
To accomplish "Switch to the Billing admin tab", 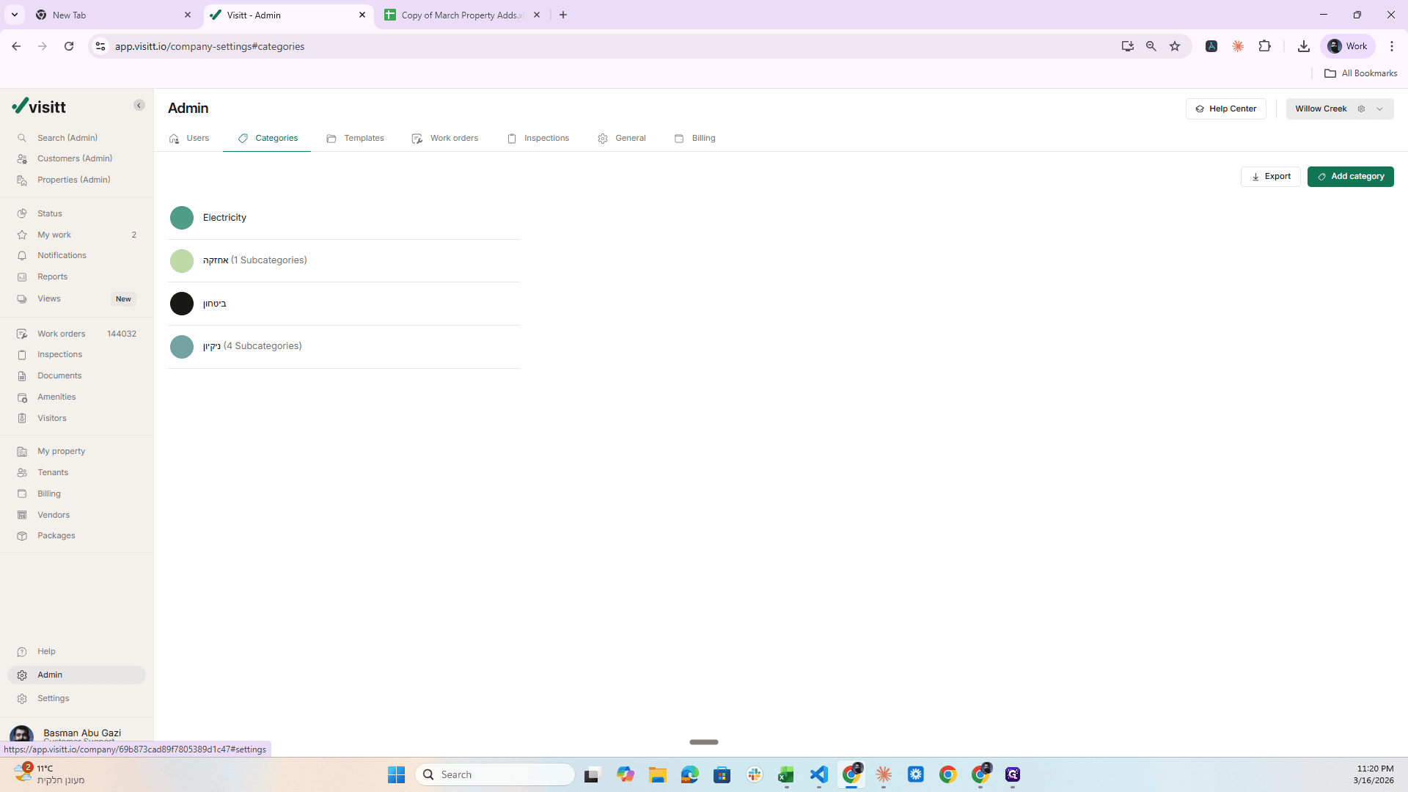I will 695,138.
